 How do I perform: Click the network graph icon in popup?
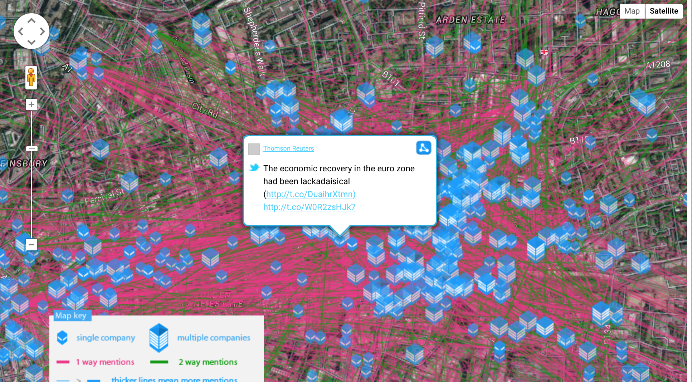[423, 148]
